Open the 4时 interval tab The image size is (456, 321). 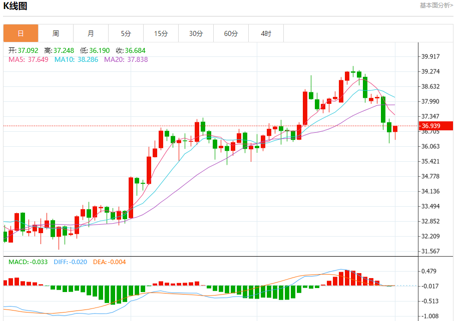[266, 33]
